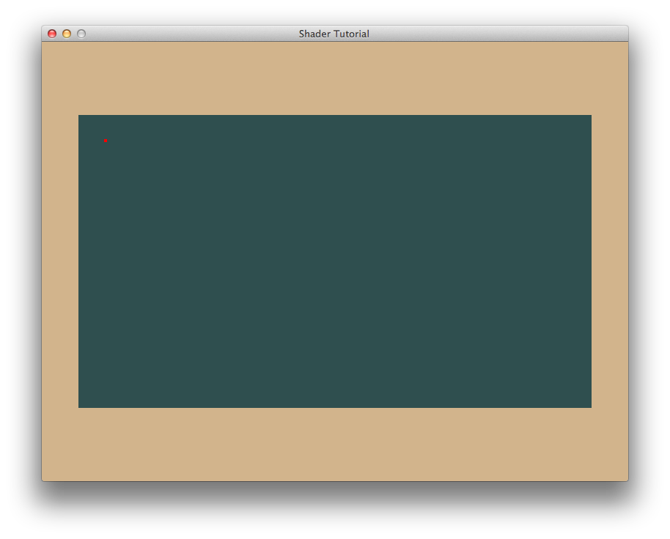Screen dimensions: 670x539
Task: Minimize the Shader Tutorial window
Action: click(67, 34)
